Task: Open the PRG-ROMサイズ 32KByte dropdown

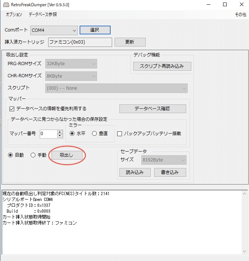Action: click(x=71, y=64)
